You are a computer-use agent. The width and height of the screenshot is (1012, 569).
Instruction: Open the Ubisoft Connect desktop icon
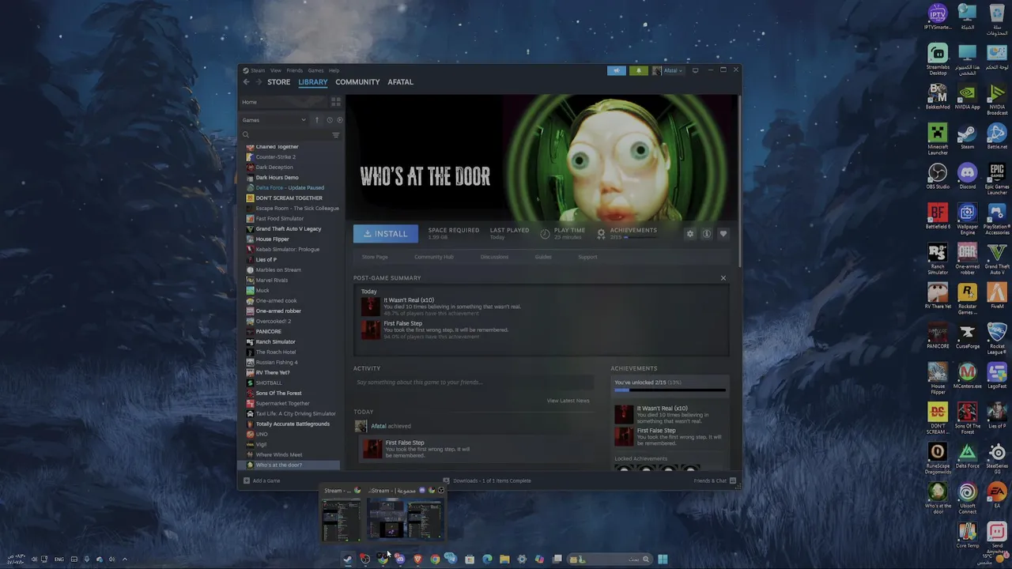pyautogui.click(x=967, y=497)
